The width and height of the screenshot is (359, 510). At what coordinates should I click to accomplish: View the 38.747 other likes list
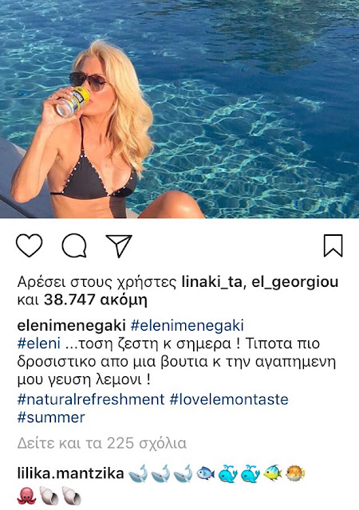[96, 300]
